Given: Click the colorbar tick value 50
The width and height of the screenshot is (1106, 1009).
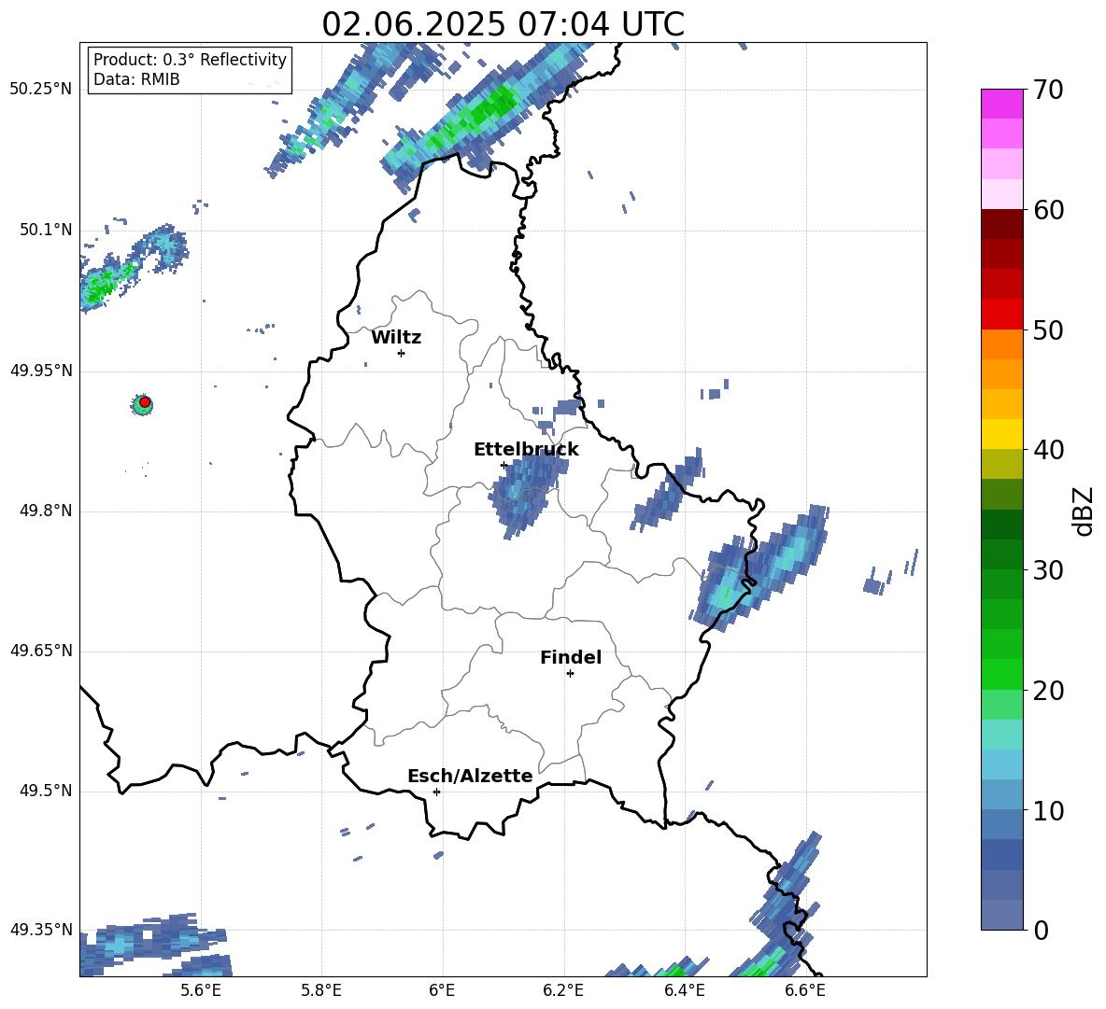Looking at the screenshot, I should (x=1048, y=329).
